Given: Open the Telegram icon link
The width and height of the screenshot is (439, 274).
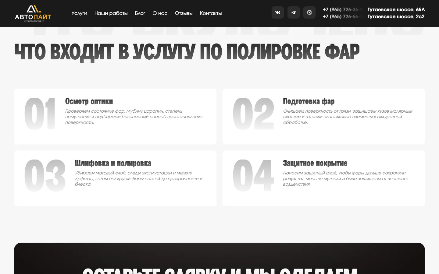Looking at the screenshot, I should click(294, 12).
